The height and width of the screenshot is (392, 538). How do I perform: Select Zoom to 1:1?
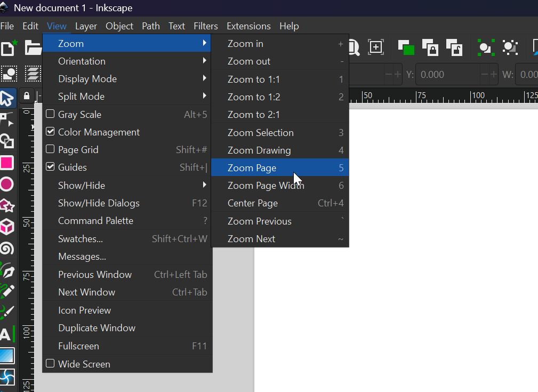click(280, 79)
